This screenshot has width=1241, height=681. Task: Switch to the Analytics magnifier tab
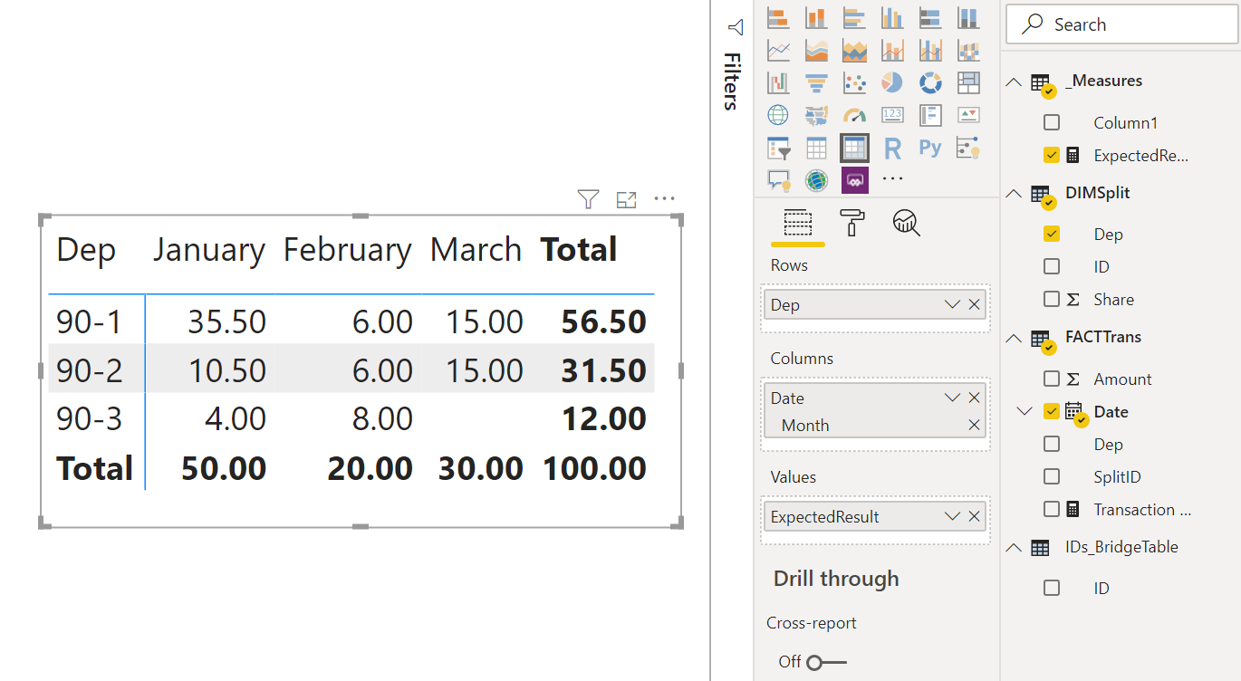coord(906,222)
